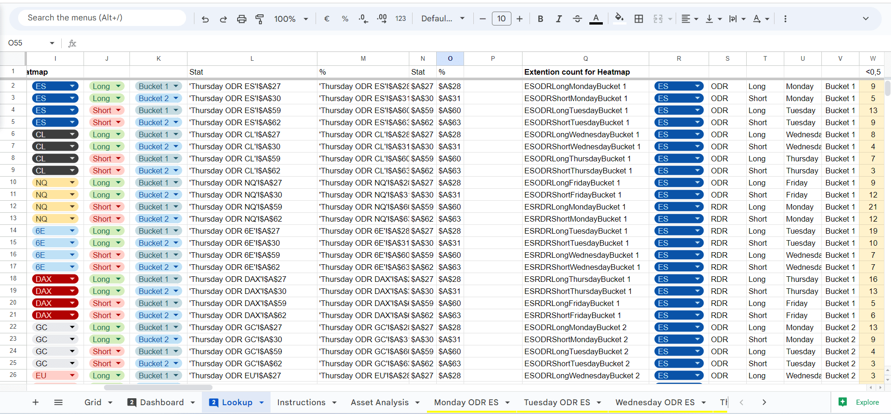
Task: Open the three-dot More toolbar menu
Action: pyautogui.click(x=785, y=19)
